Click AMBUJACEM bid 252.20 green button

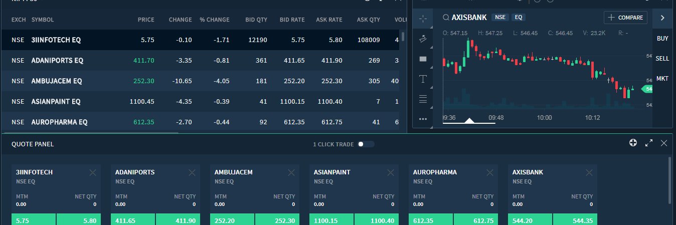(232, 219)
